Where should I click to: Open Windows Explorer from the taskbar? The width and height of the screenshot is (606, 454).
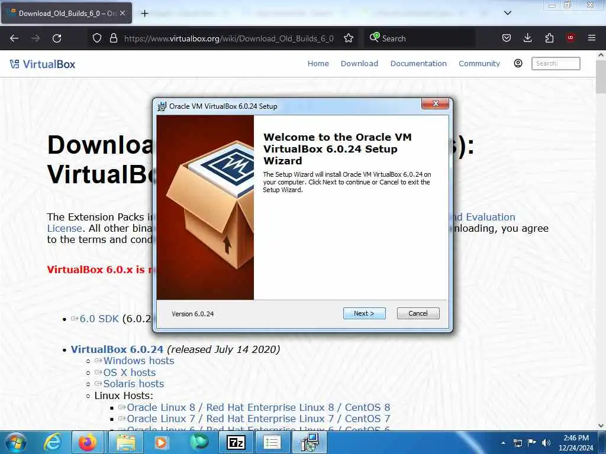tap(125, 442)
